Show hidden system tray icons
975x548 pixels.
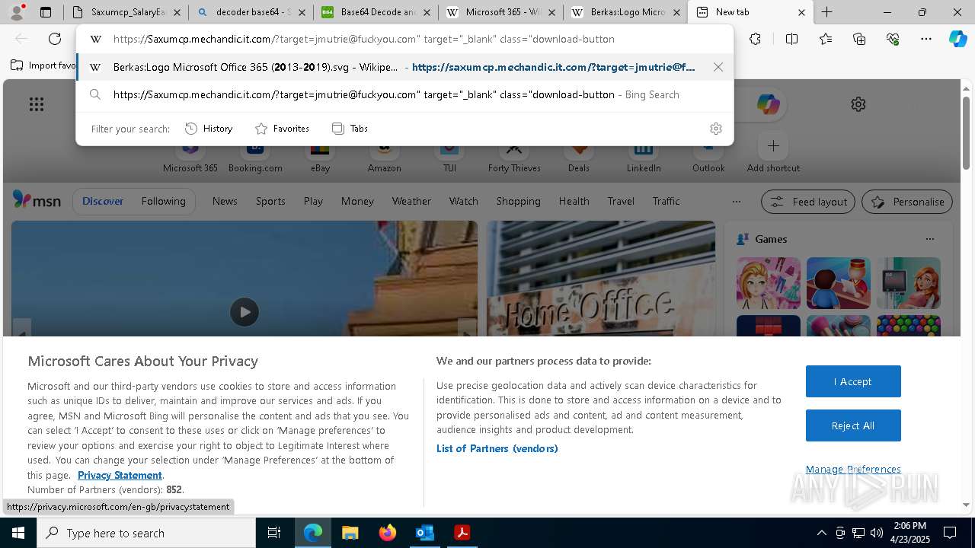coord(821,533)
